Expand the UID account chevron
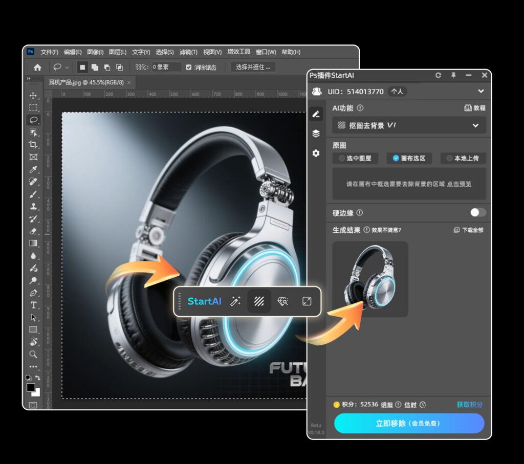The width and height of the screenshot is (524, 464). pyautogui.click(x=481, y=91)
